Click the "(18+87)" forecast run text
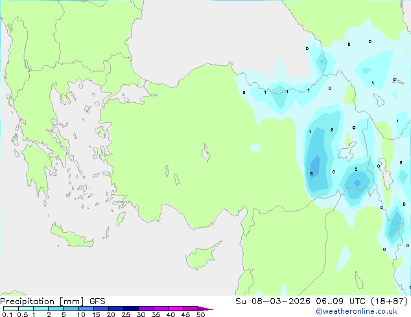411x317 pixels. point(390,301)
